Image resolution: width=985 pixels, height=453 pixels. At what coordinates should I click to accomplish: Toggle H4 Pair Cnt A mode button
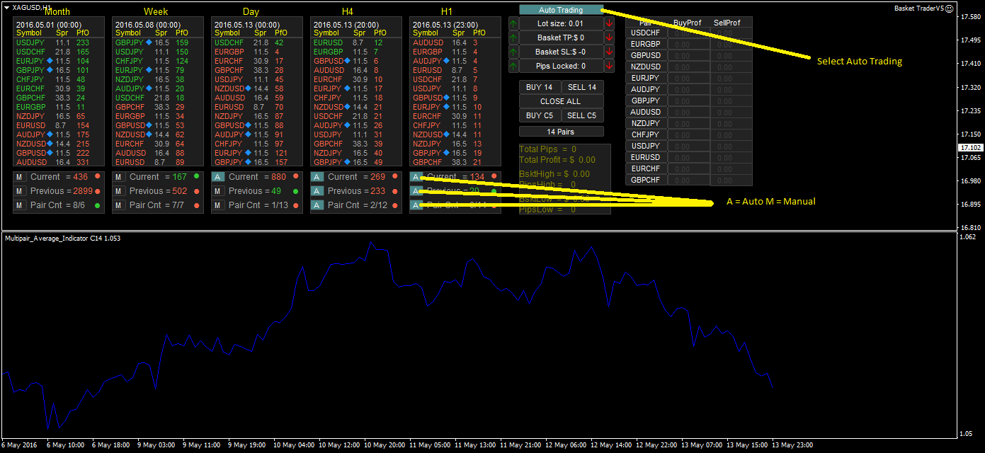(x=317, y=205)
